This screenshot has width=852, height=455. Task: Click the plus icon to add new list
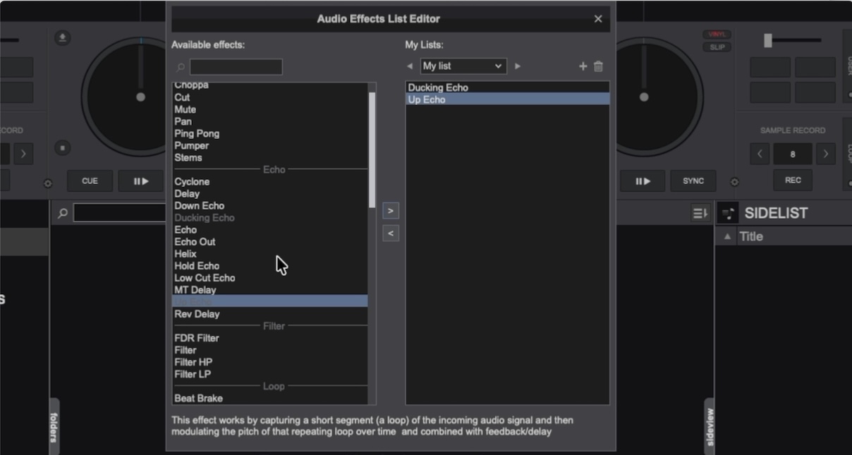click(583, 66)
